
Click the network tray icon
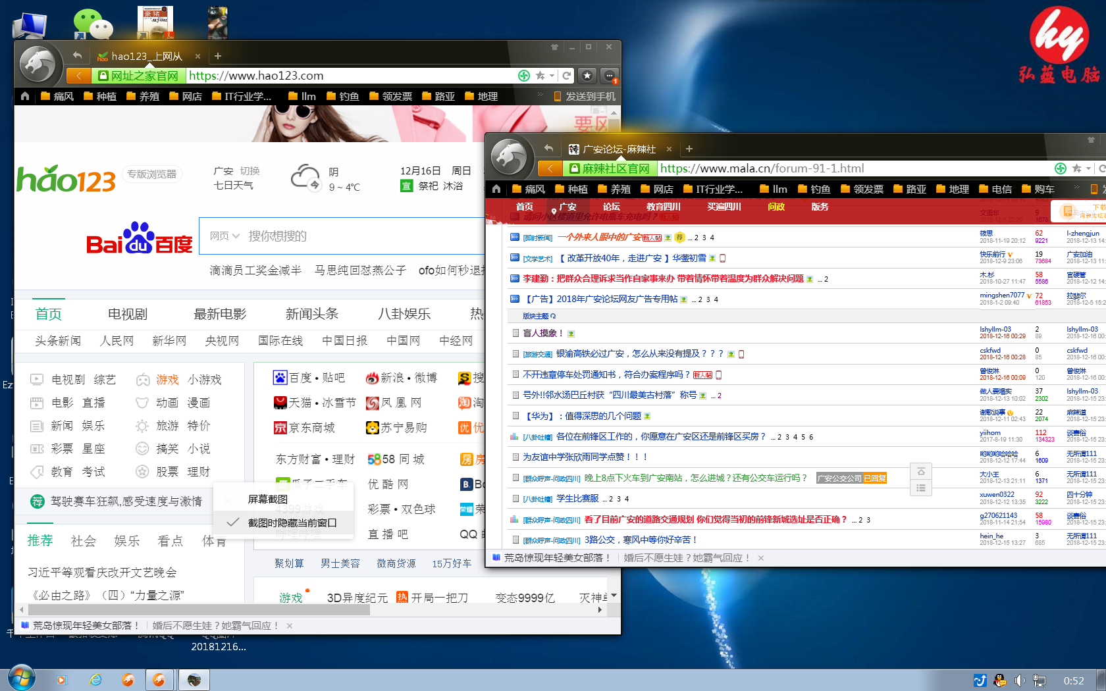point(1040,680)
